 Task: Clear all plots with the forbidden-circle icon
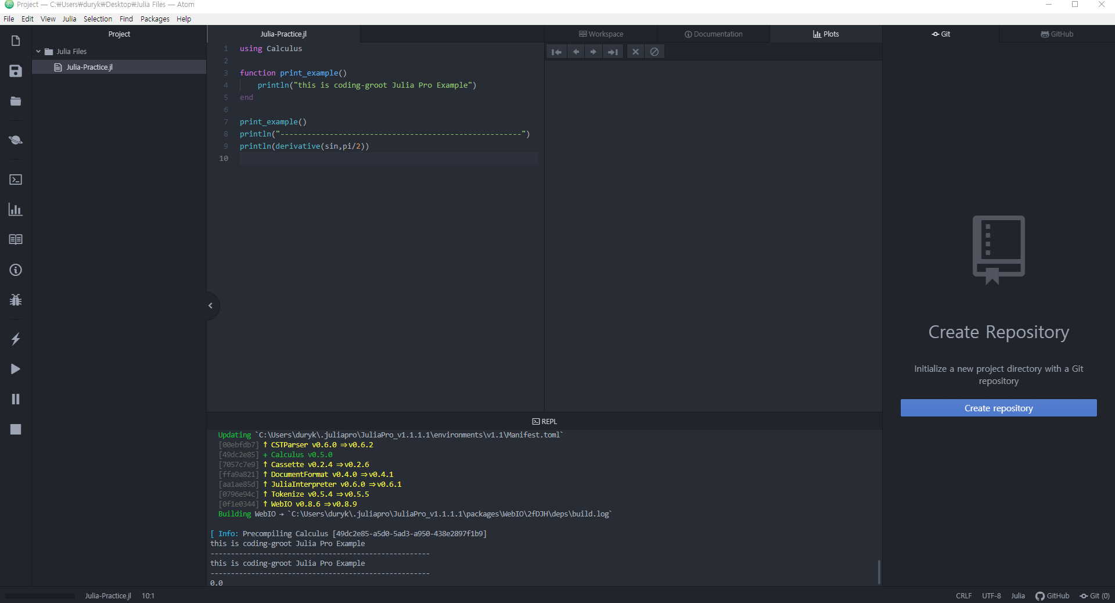pyautogui.click(x=654, y=52)
